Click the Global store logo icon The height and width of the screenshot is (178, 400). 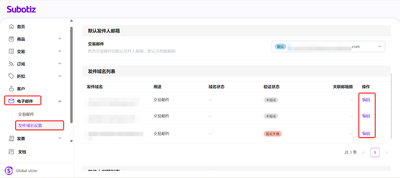[x=9, y=171]
